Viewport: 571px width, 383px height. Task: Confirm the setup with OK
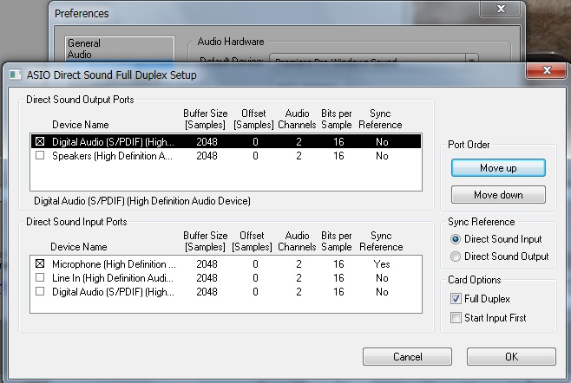511,356
